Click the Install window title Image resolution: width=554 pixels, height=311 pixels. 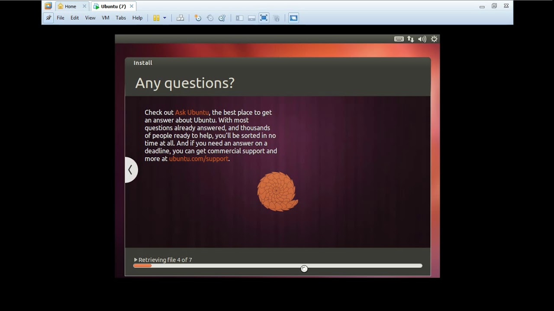pyautogui.click(x=143, y=63)
